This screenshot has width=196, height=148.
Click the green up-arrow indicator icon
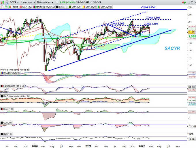pos(6,7)
